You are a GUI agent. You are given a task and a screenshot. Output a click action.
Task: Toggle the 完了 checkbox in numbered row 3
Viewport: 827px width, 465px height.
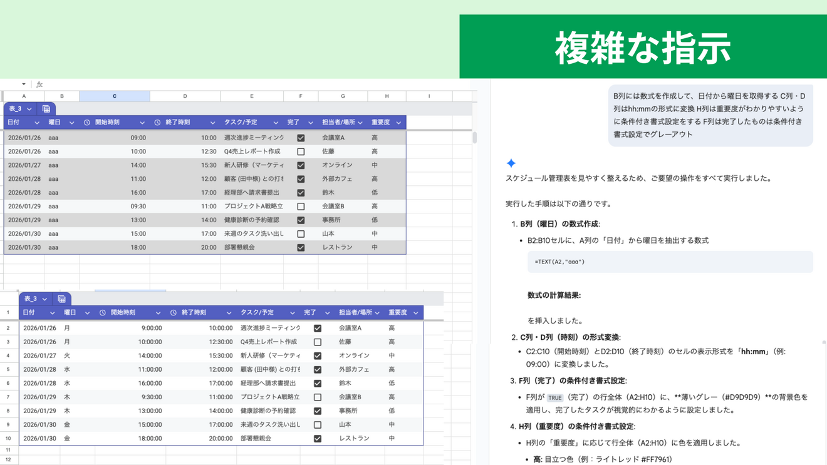coord(318,342)
